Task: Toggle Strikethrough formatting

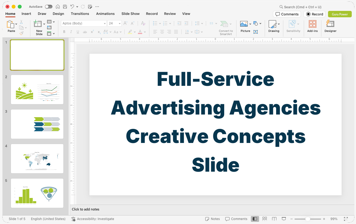Action: tap(85, 32)
